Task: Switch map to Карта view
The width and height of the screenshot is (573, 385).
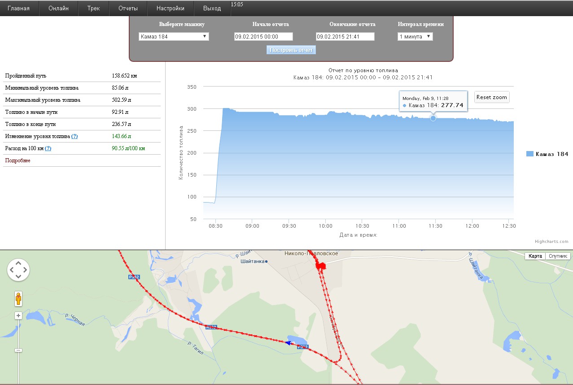Action: (535, 256)
